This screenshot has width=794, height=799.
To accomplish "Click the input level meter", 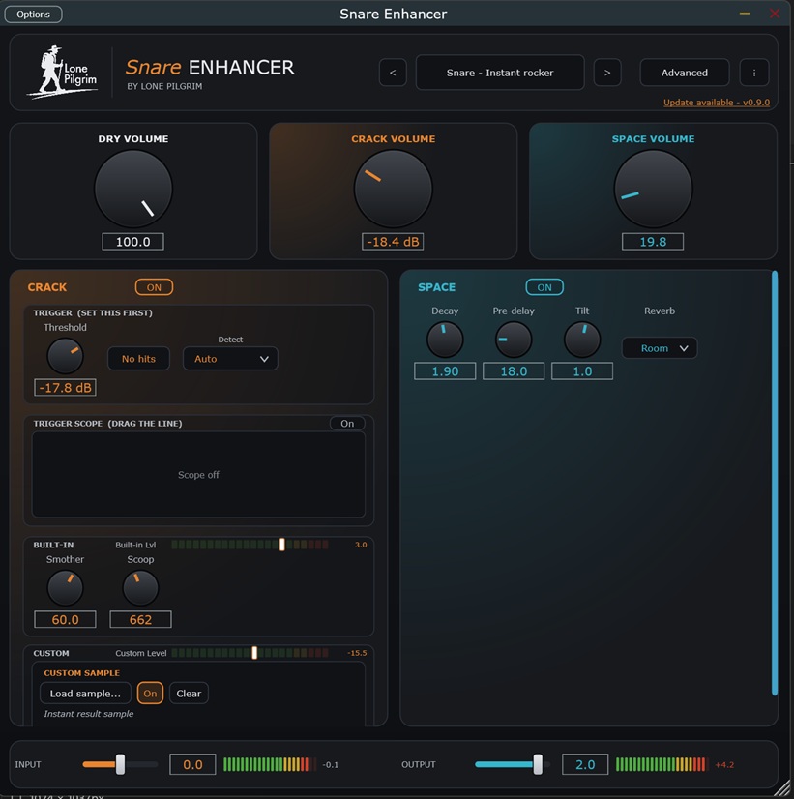I will point(270,764).
